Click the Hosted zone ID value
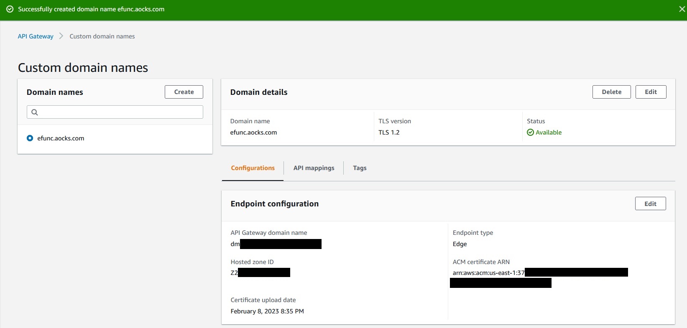Screen dimensions: 687x328 [260, 273]
